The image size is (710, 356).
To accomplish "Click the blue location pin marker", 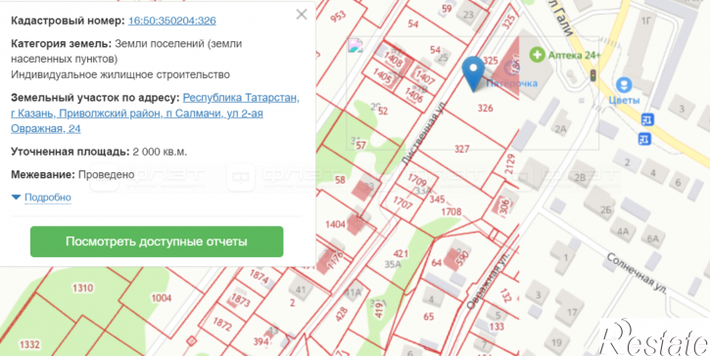I will pyautogui.click(x=474, y=73).
